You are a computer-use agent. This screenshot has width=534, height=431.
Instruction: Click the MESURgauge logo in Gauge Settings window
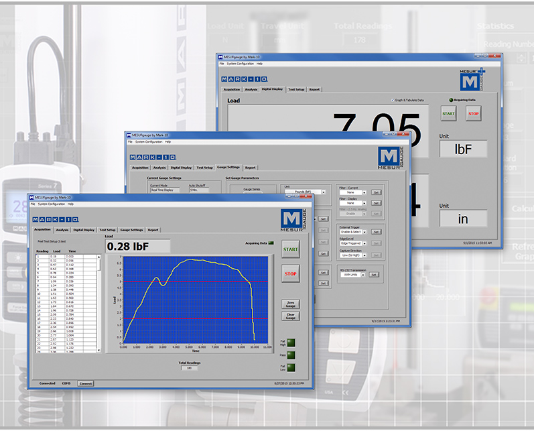point(391,158)
